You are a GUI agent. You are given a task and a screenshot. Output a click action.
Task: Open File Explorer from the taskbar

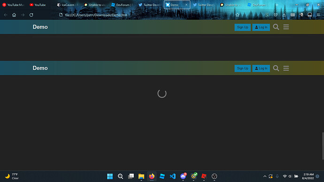[141, 176]
